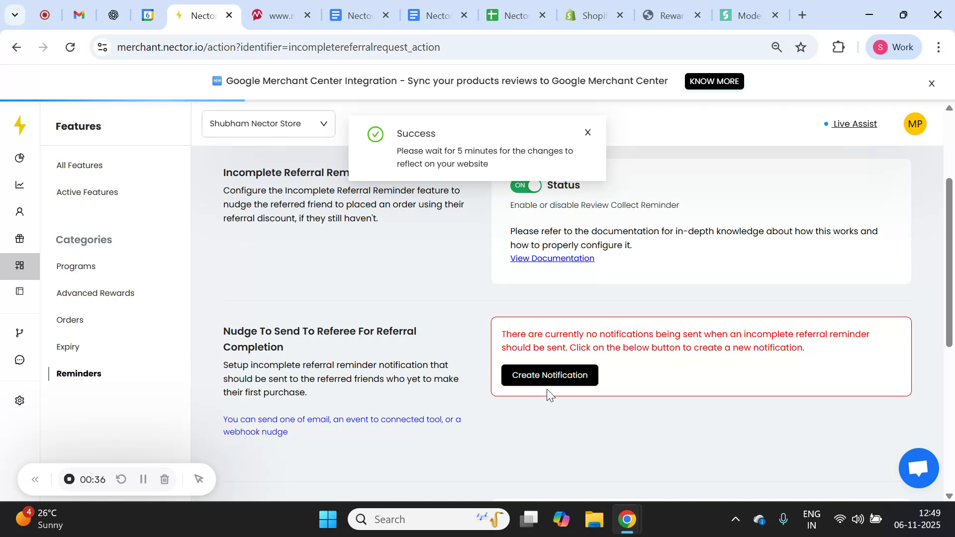955x537 pixels.
Task: Open settings via gear icon in sidebar
Action: 19,400
